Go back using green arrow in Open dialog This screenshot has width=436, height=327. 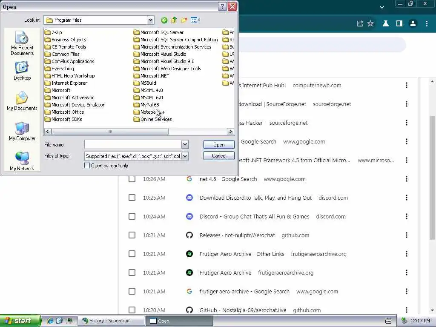(x=164, y=20)
